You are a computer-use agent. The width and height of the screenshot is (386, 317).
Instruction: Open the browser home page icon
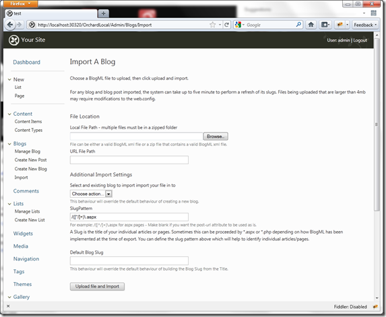click(x=311, y=25)
